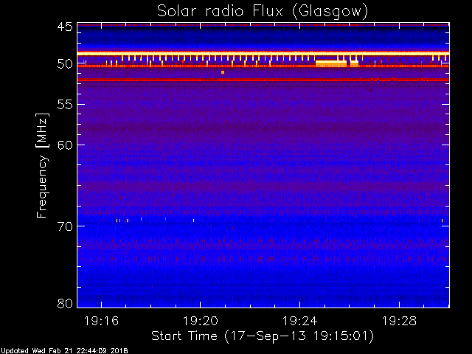
Task: Click the "19:16" time tick label
Action: pyautogui.click(x=102, y=321)
